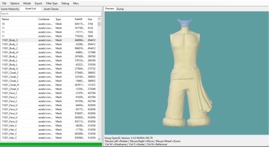Sort by the Container column header

45,19
